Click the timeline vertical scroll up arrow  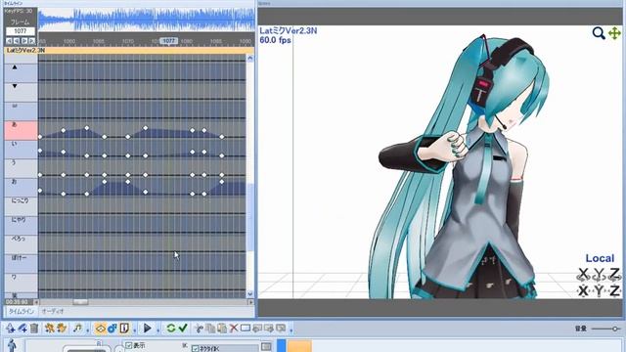[x=250, y=59]
